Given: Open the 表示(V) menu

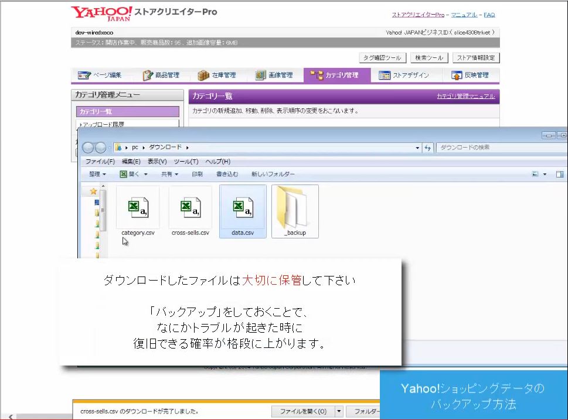Looking at the screenshot, I should tap(157, 162).
